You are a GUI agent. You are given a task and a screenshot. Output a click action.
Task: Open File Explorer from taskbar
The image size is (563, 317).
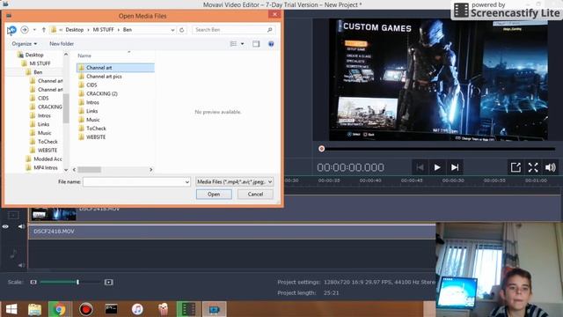click(x=35, y=309)
